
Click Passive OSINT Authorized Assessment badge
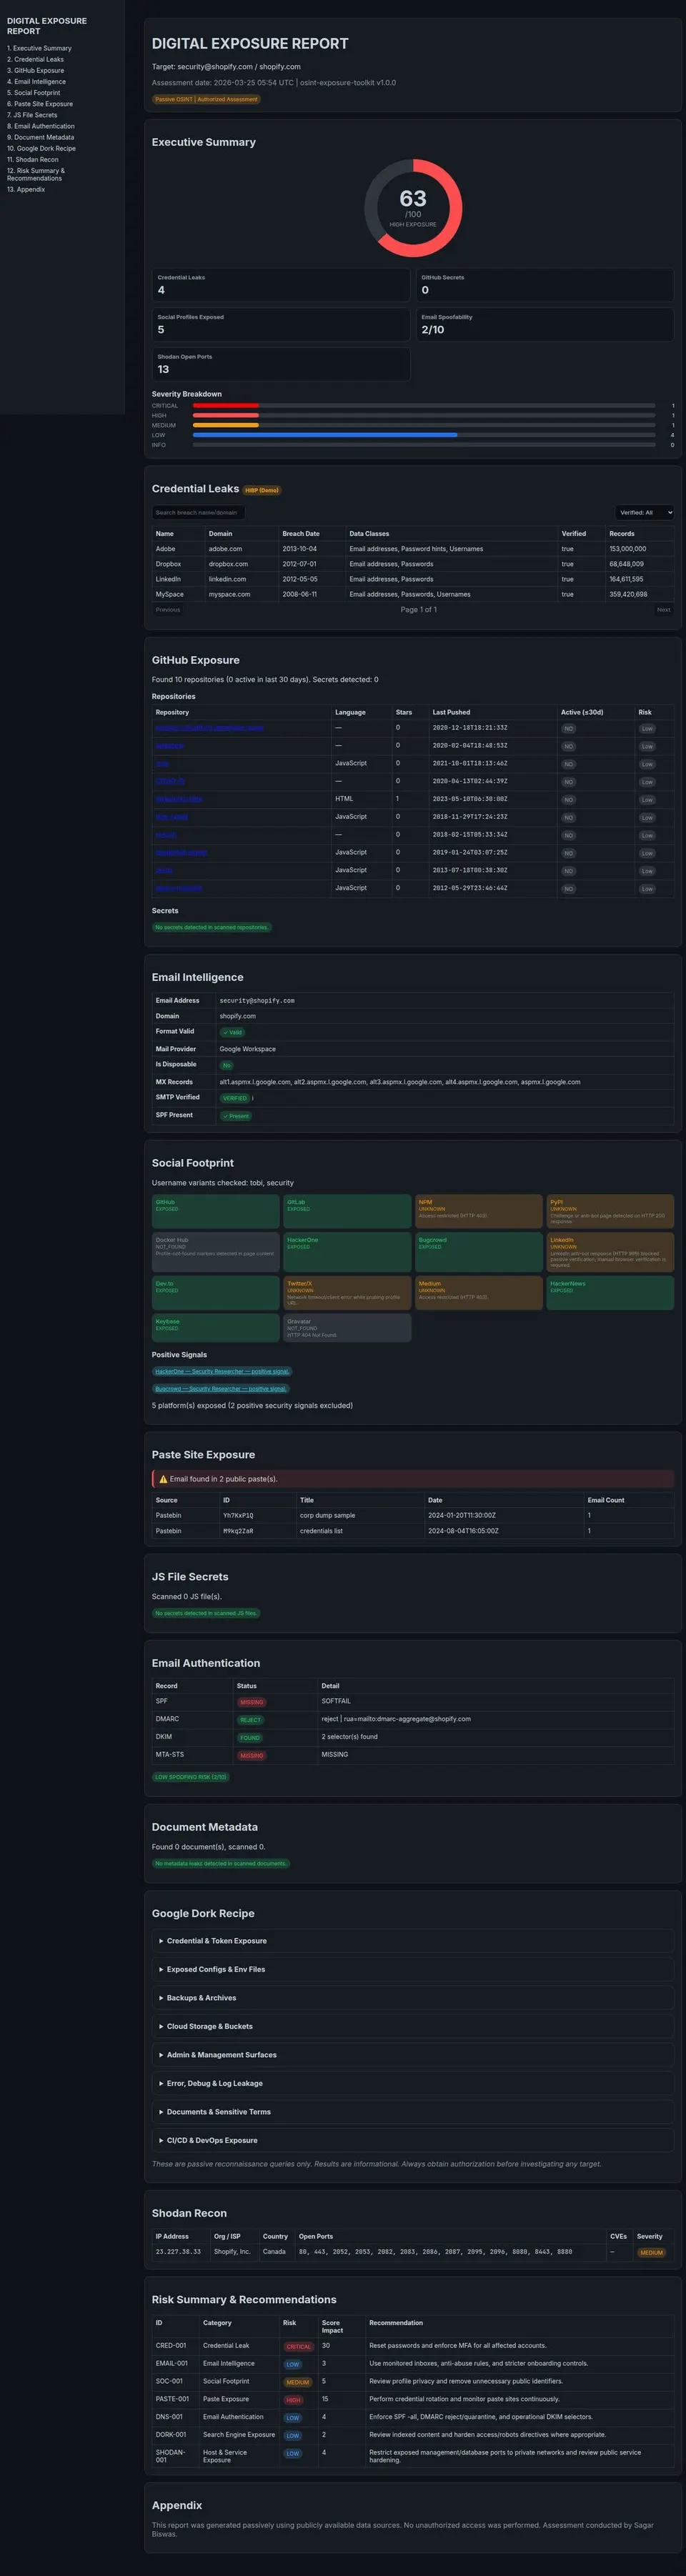click(x=206, y=99)
